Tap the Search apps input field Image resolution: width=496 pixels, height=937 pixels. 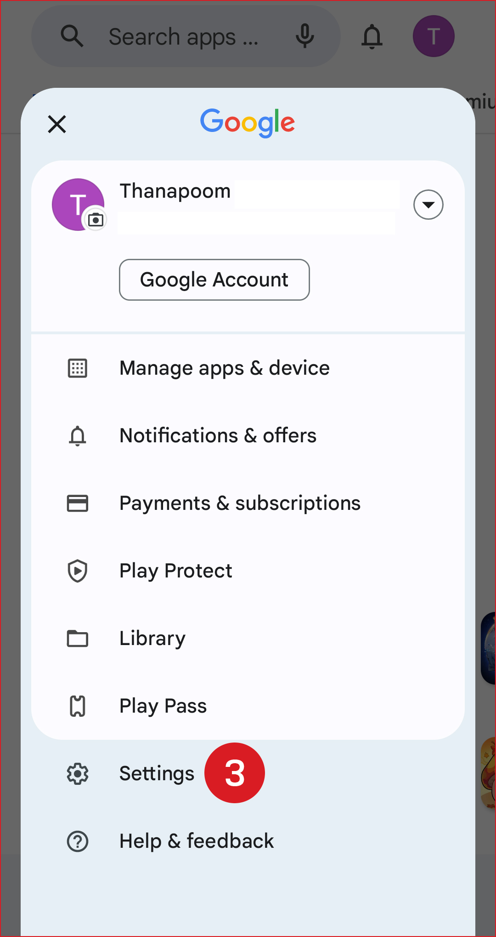click(x=184, y=37)
